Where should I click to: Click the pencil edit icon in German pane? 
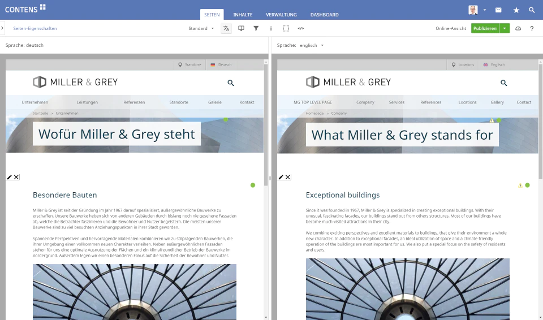pyautogui.click(x=10, y=177)
